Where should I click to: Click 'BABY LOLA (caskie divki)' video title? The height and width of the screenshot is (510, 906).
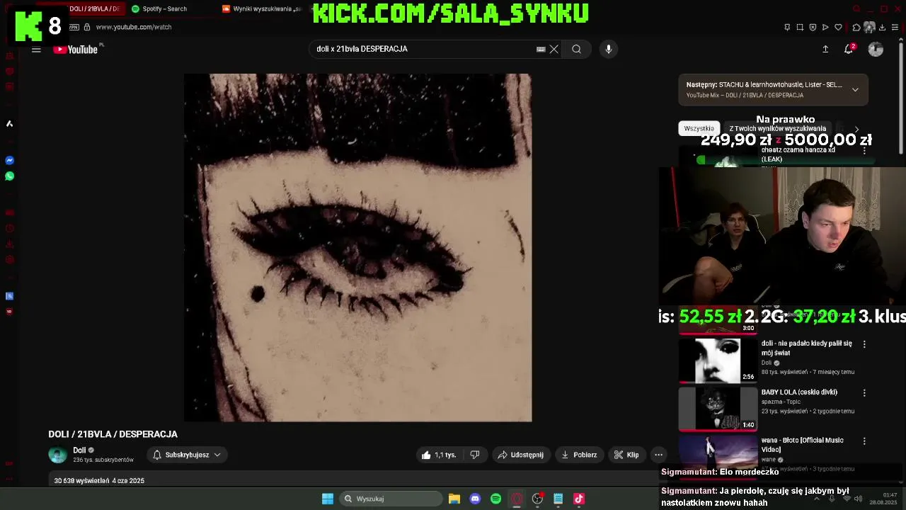(799, 392)
